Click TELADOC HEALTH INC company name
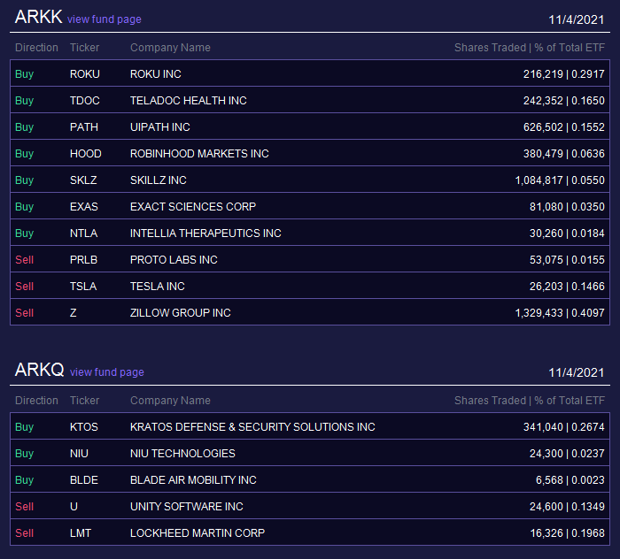The width and height of the screenshot is (620, 559). click(188, 100)
